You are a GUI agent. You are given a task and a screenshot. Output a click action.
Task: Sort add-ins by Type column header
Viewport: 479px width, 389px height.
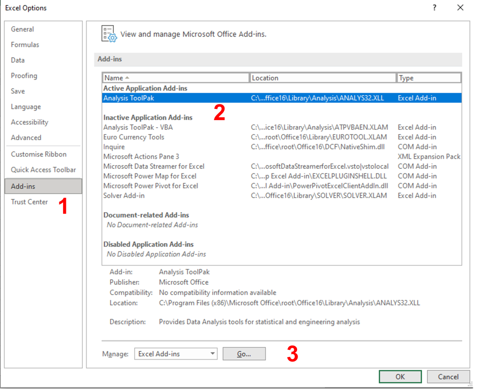pyautogui.click(x=429, y=78)
